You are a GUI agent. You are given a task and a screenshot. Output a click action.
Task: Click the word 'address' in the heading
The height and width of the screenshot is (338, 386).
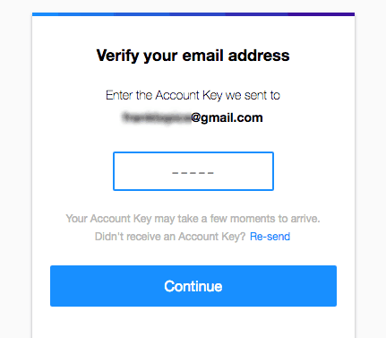point(259,56)
